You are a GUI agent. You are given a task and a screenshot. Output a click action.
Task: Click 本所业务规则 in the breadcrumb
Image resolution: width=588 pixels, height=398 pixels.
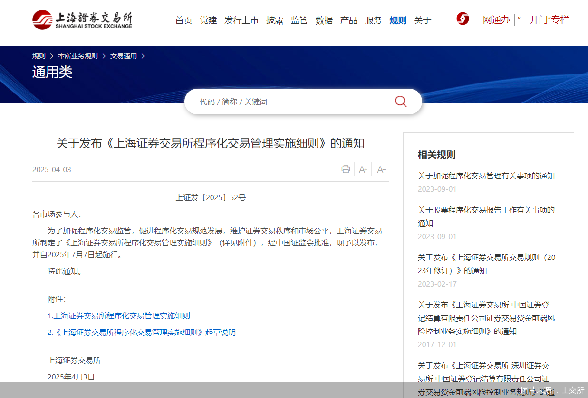[x=77, y=56]
